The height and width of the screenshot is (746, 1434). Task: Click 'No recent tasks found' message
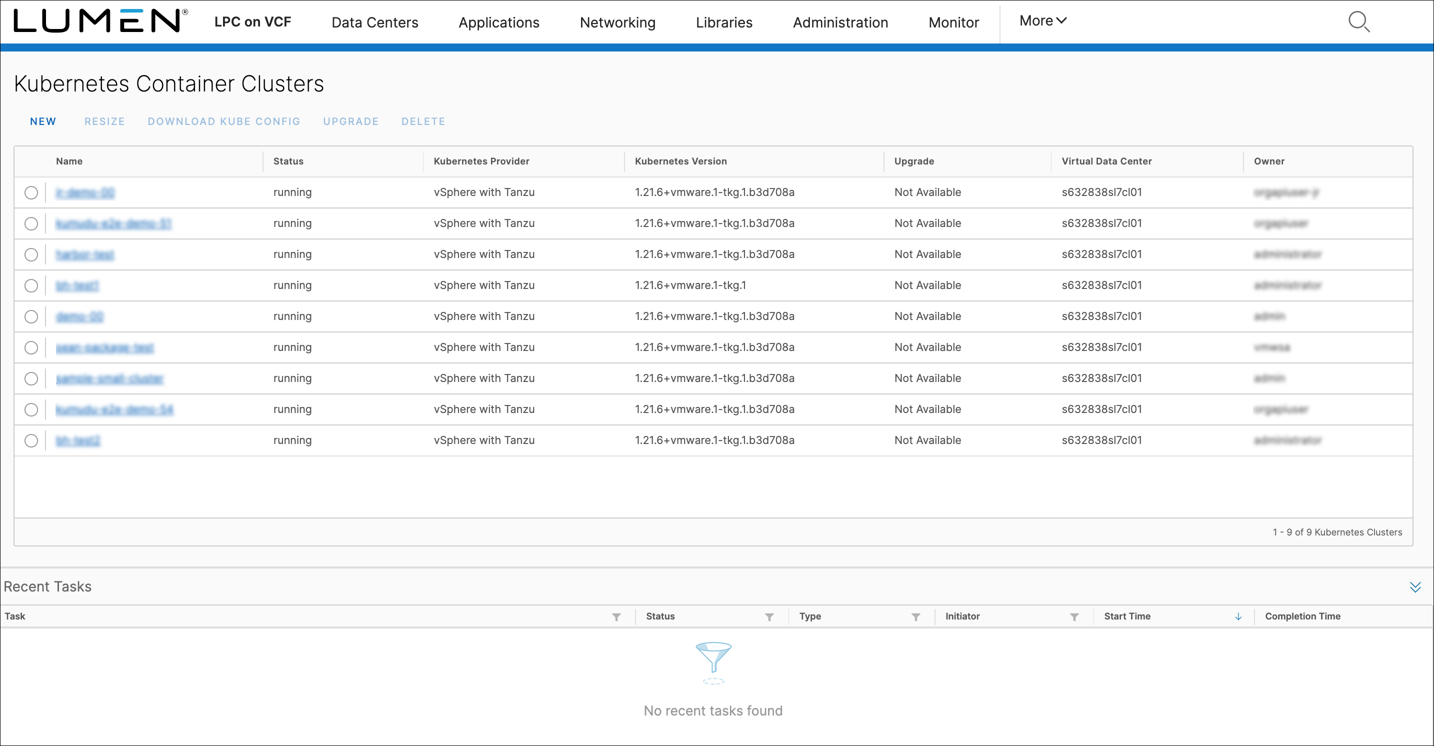click(713, 711)
